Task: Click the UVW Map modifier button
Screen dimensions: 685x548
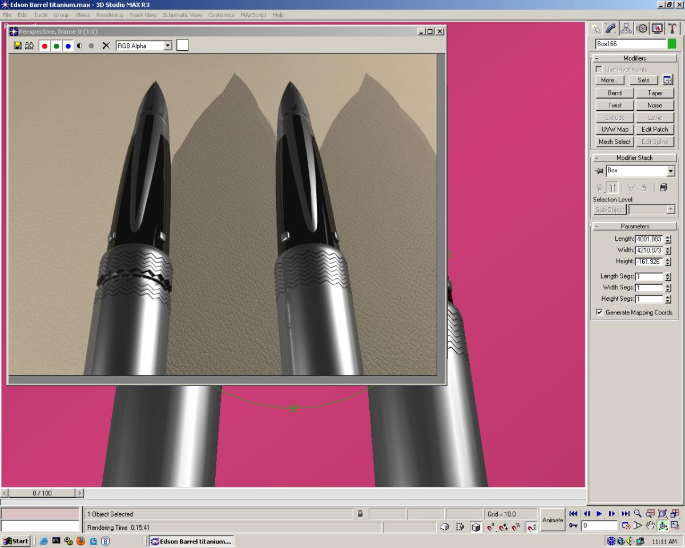Action: (614, 130)
